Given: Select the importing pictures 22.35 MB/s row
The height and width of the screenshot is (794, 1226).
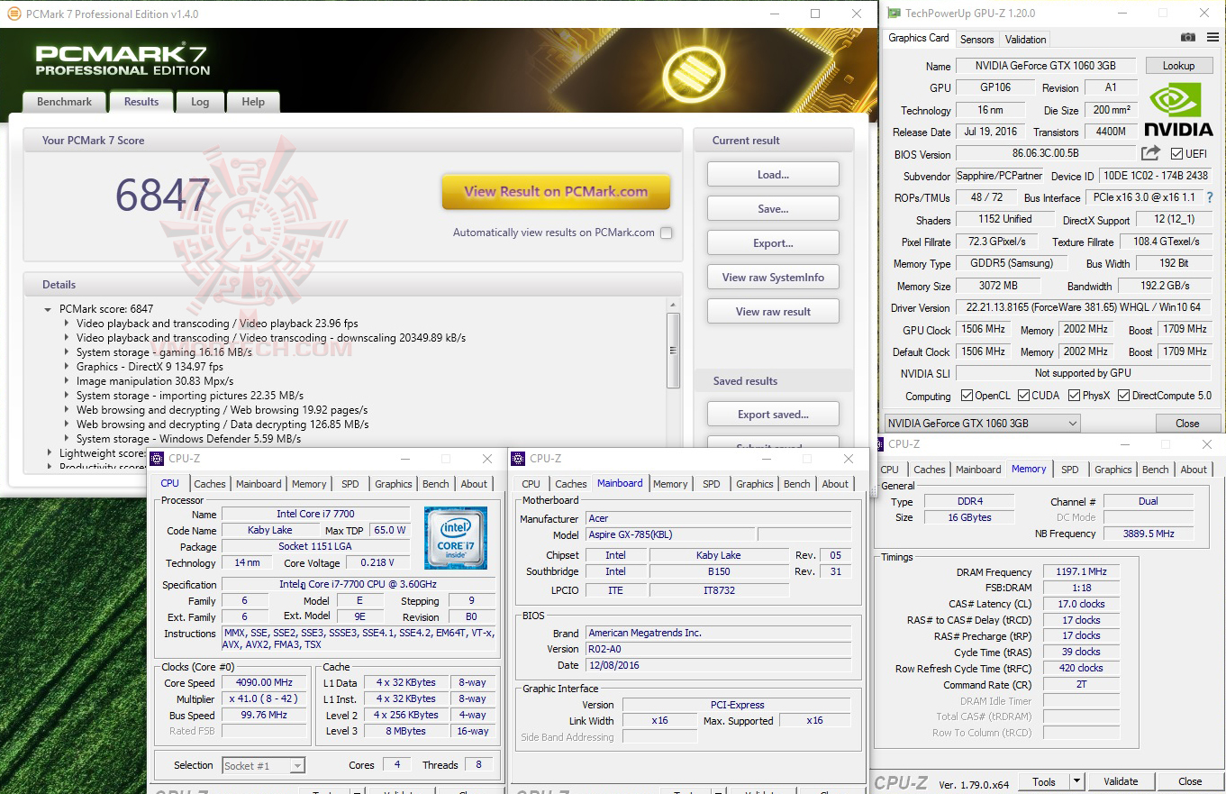Looking at the screenshot, I should pos(190,396).
